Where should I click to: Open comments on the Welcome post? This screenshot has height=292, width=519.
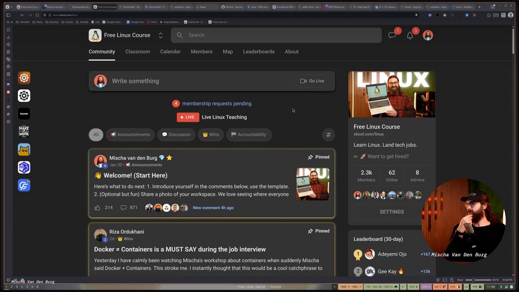(x=124, y=208)
